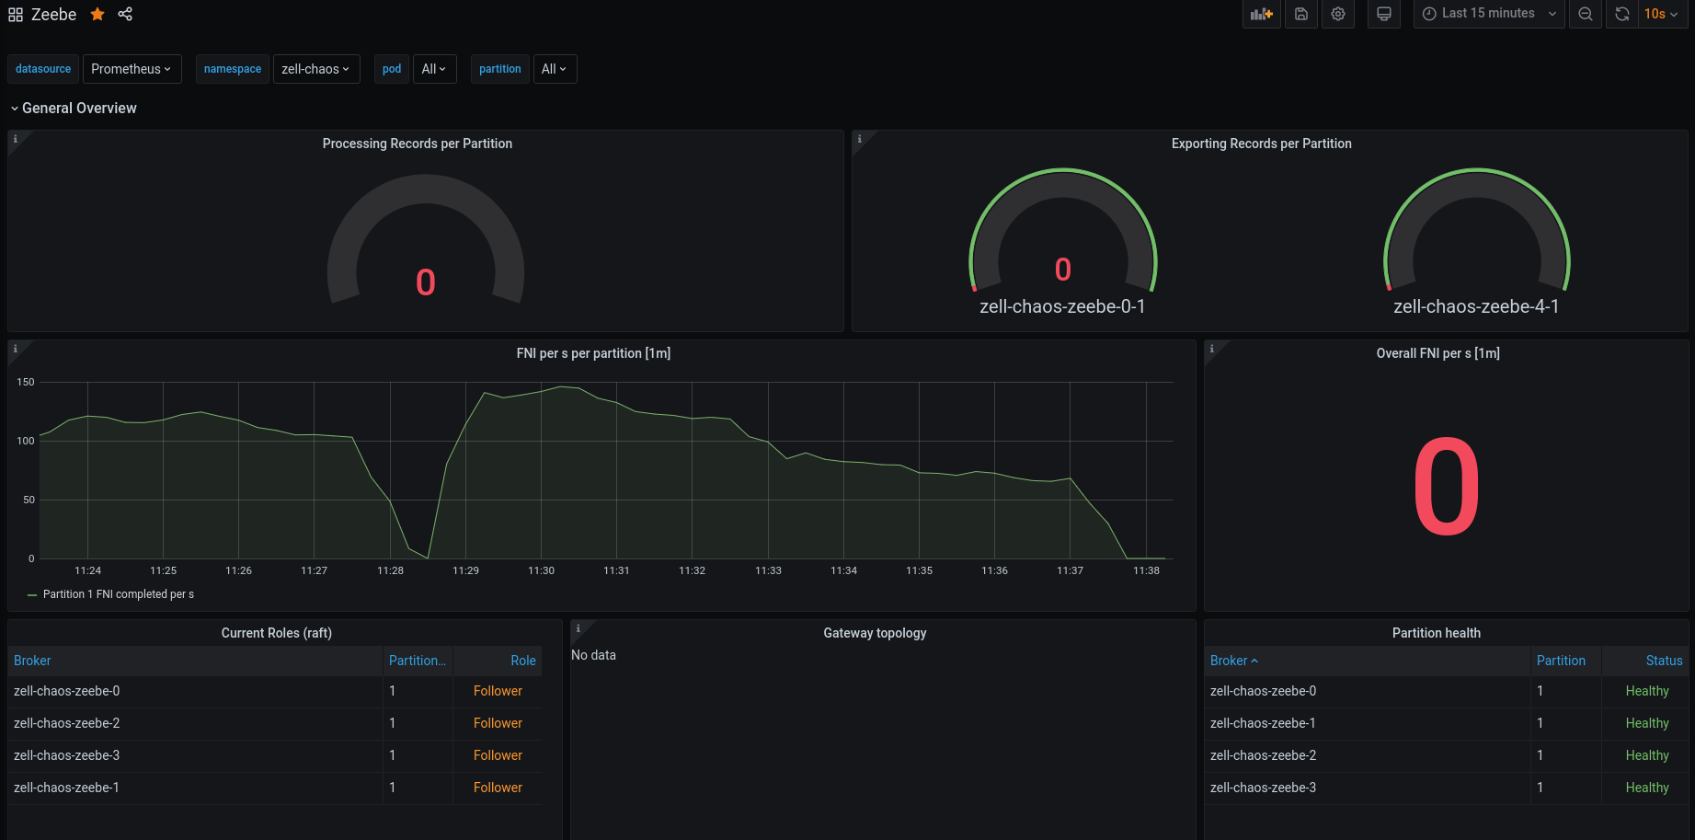Click Healthy status for zell-chaos-zeebe-3
This screenshot has height=840, width=1695.
pos(1647,788)
